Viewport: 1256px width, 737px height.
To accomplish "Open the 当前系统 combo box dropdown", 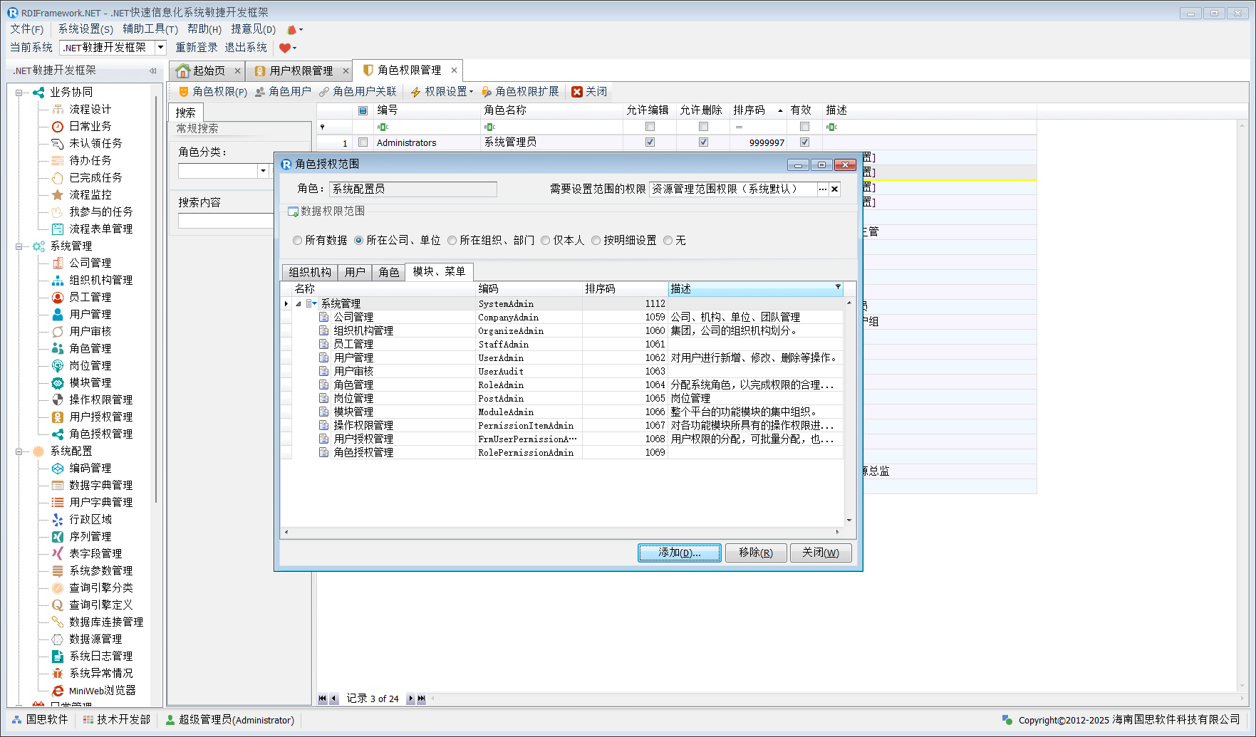I will (160, 48).
